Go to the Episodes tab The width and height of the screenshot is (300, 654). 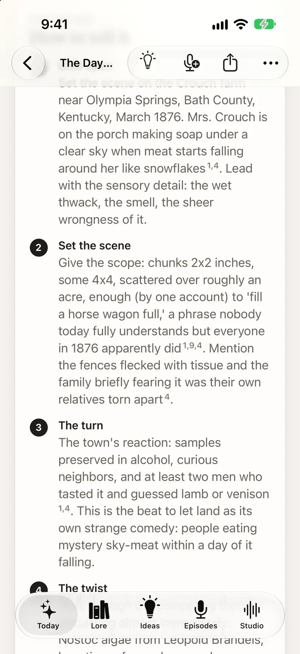(201, 615)
